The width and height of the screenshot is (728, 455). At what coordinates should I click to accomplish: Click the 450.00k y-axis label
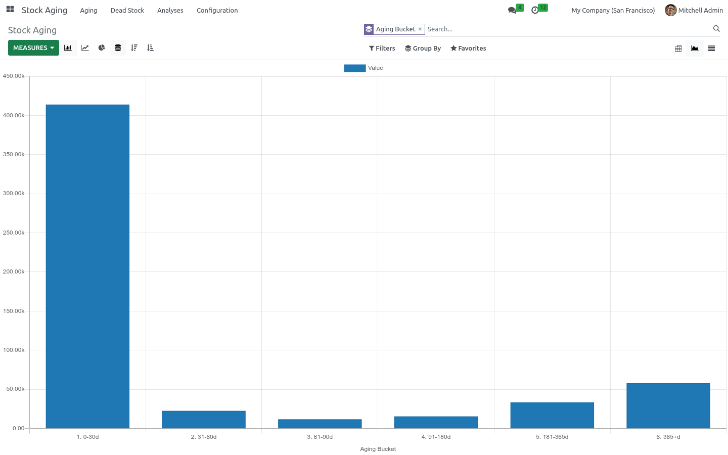[14, 76]
